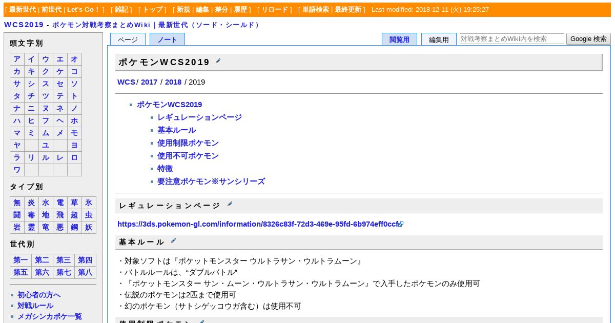Open the ノート tab
This screenshot has height=323, width=615.
click(167, 39)
